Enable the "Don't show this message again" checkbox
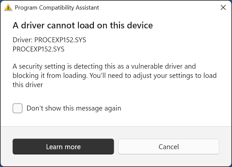The height and width of the screenshot is (167, 232). (x=18, y=108)
